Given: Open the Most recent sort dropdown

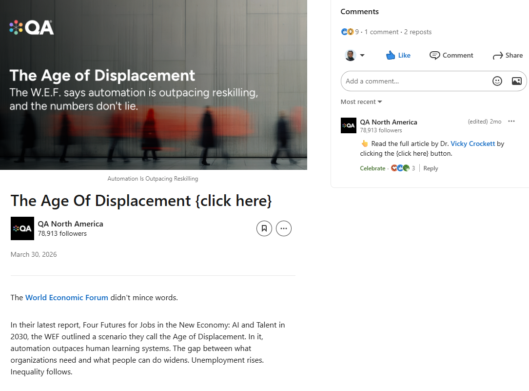Looking at the screenshot, I should [x=361, y=102].
